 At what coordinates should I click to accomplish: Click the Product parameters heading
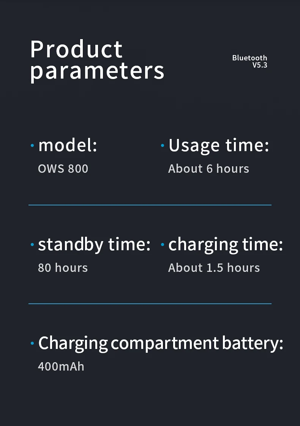coord(97,60)
